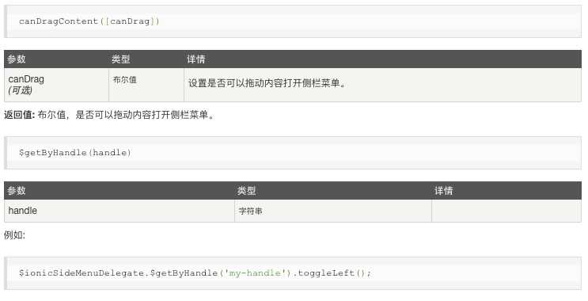This screenshot has height=301, width=588.
Task: Click the 返回值 return value line
Action: click(x=109, y=115)
